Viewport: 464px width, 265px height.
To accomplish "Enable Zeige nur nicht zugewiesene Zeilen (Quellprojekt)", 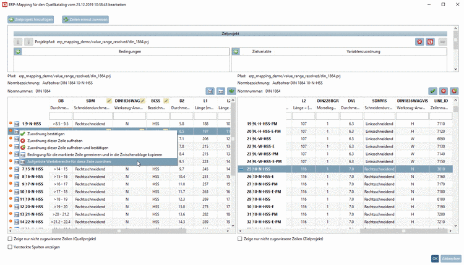I will [x=10, y=238].
